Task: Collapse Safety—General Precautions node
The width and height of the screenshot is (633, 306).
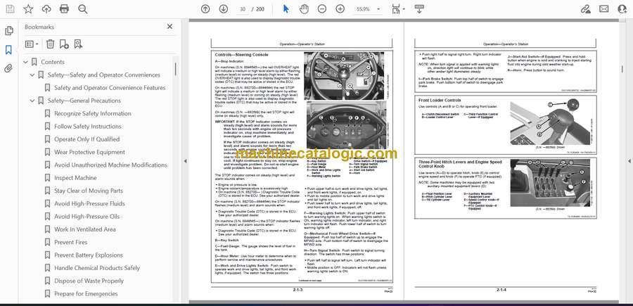Action: pos(32,101)
